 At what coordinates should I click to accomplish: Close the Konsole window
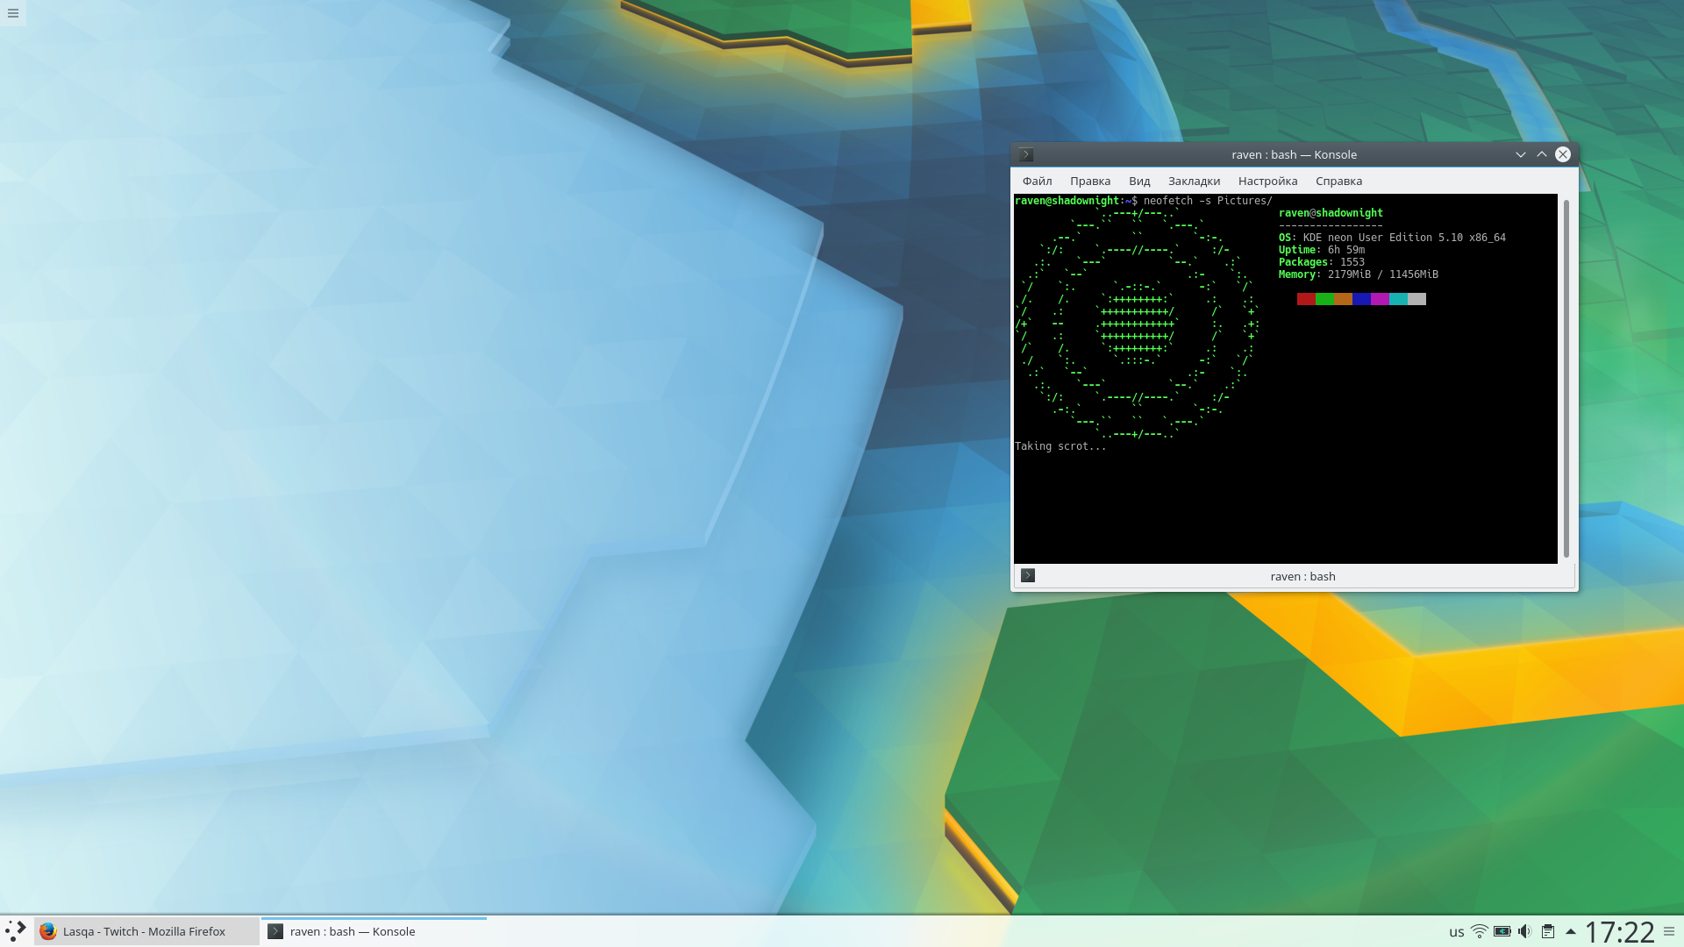click(1563, 154)
